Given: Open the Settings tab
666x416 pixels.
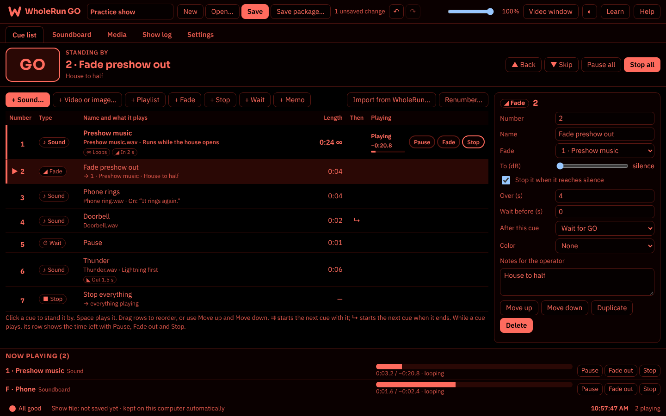Looking at the screenshot, I should (x=200, y=35).
